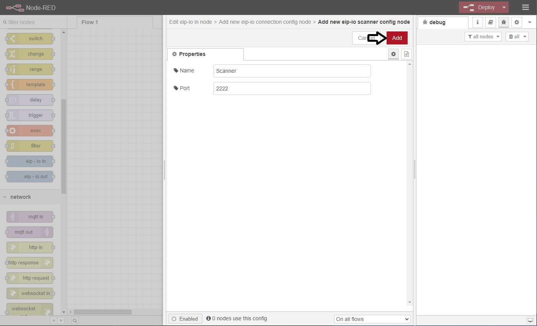Open the clear all dropdown arrow
The image size is (537, 326).
click(x=525, y=36)
